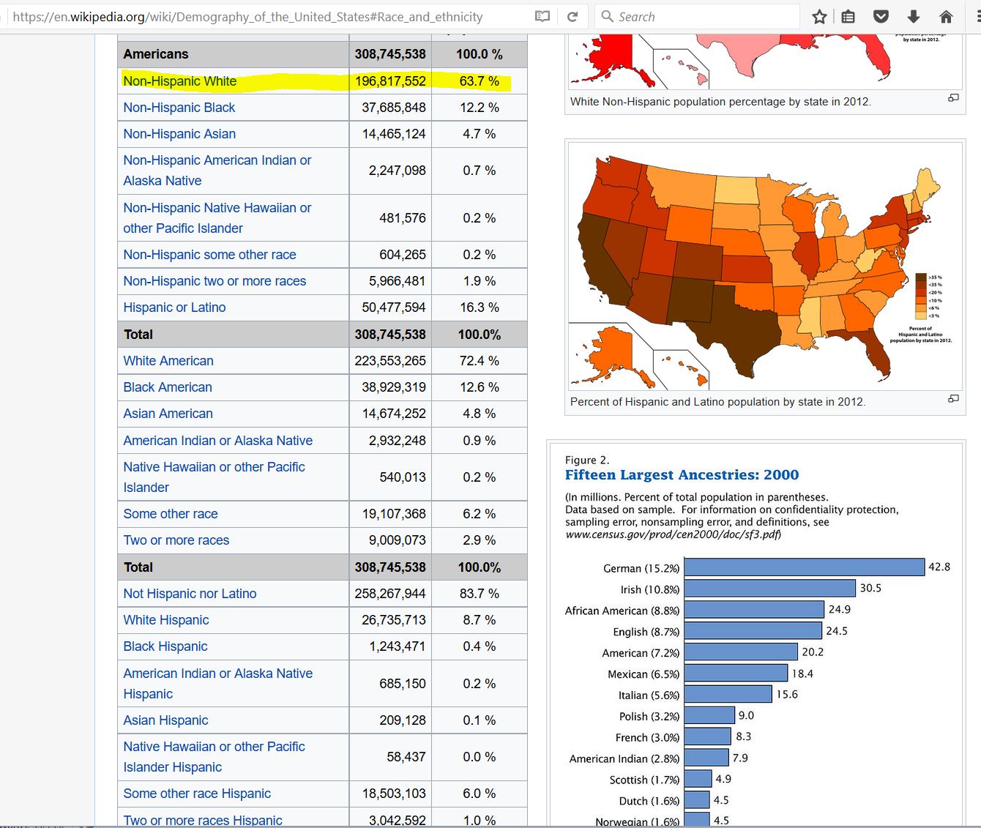Open the Some other race link
981x828 pixels.
[171, 514]
